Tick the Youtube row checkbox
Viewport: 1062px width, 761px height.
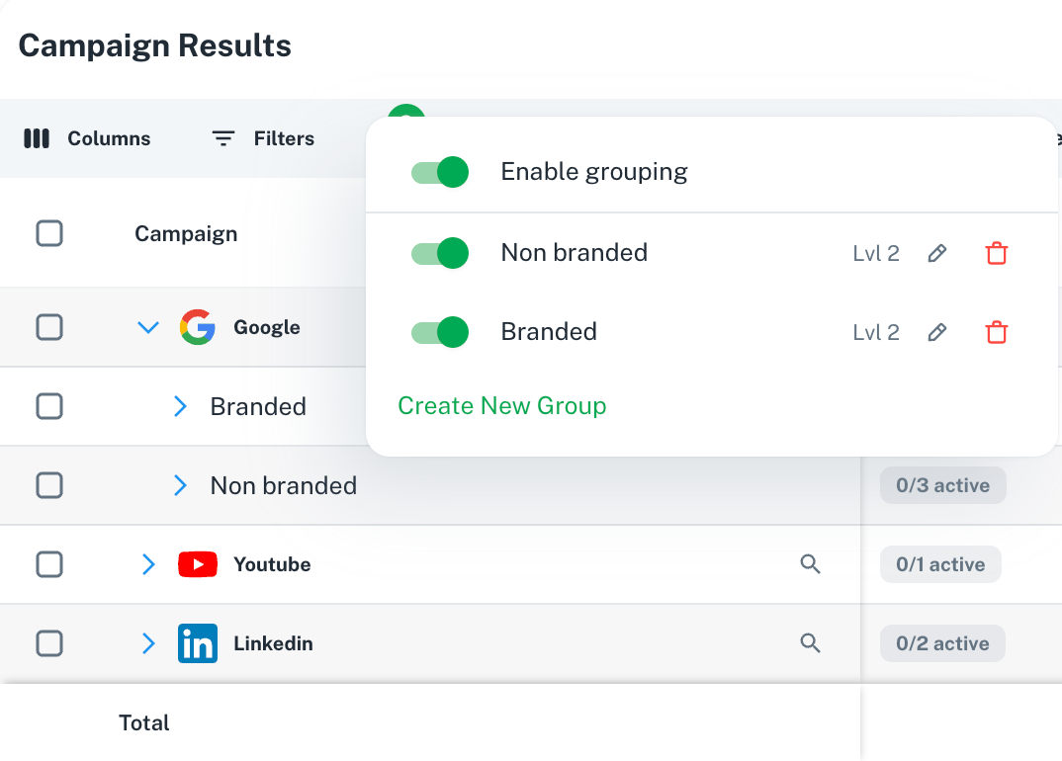click(x=49, y=564)
